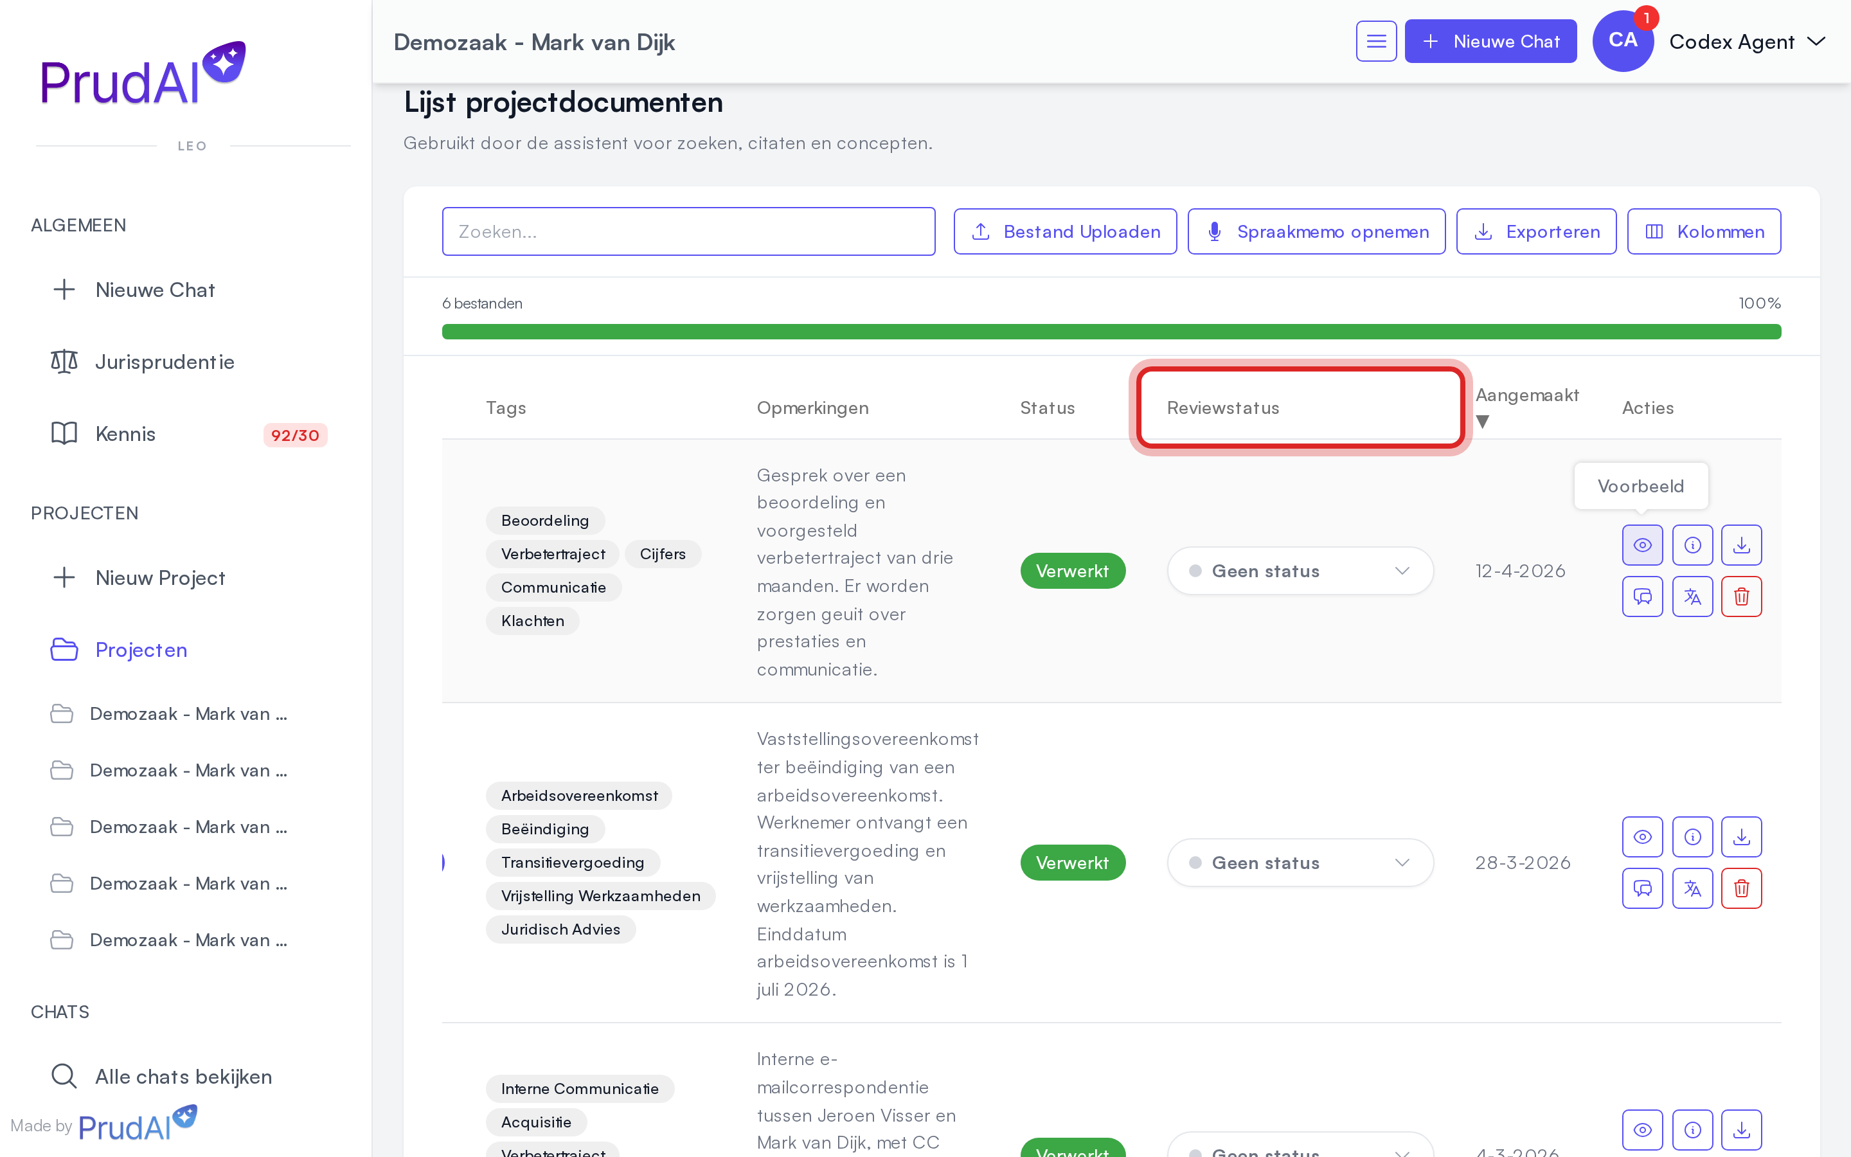
Task: Open info icon for 28-3-2026 document
Action: coord(1692,836)
